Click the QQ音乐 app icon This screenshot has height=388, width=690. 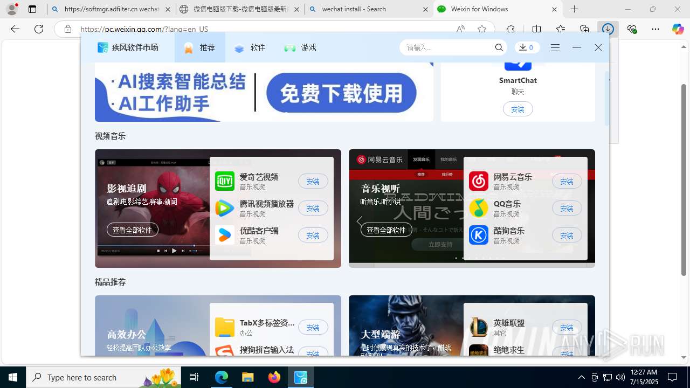pyautogui.click(x=479, y=208)
